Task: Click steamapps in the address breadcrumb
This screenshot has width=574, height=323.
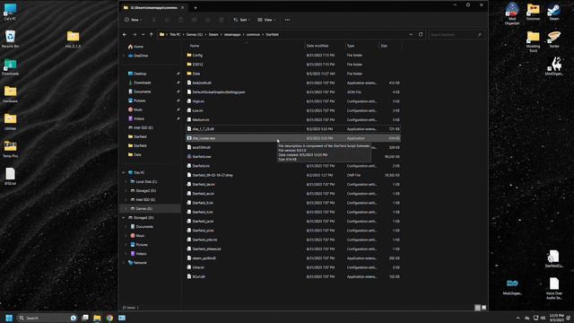Action: tap(232, 34)
